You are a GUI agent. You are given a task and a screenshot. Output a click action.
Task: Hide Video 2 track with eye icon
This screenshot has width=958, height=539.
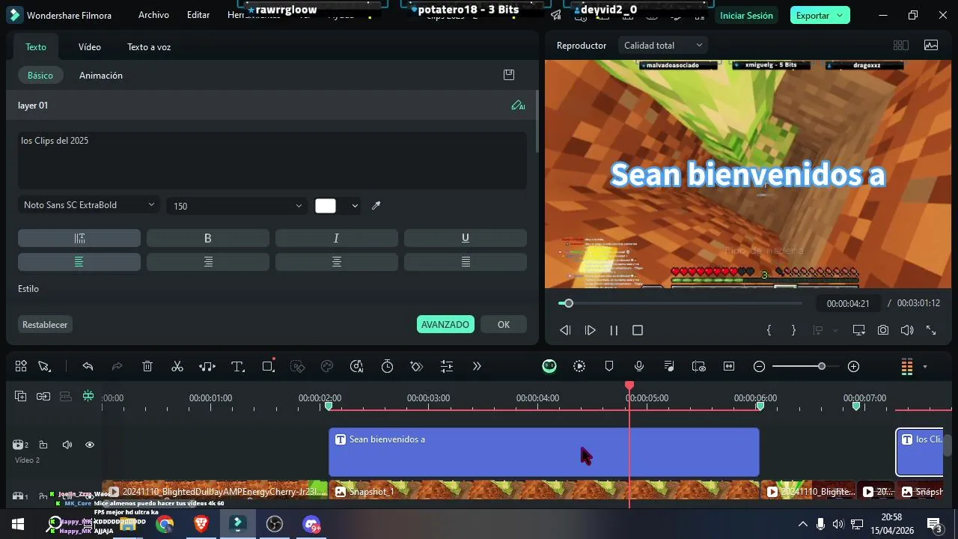pyautogui.click(x=90, y=445)
